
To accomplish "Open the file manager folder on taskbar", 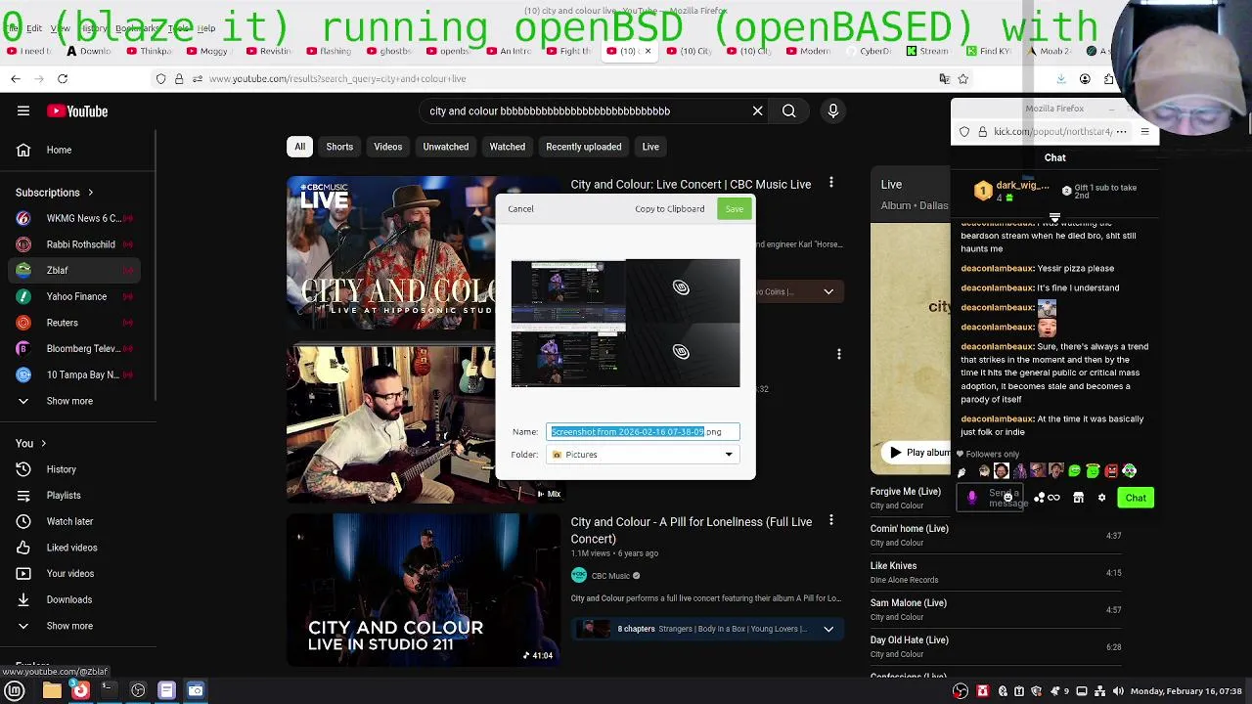I will coord(52,691).
